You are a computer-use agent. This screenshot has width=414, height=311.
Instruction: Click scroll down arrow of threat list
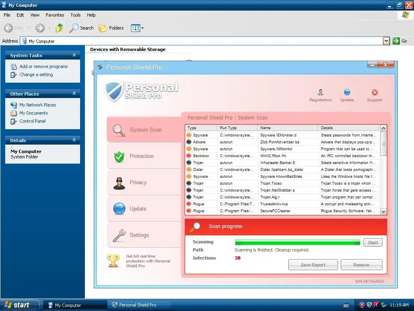coord(383,211)
